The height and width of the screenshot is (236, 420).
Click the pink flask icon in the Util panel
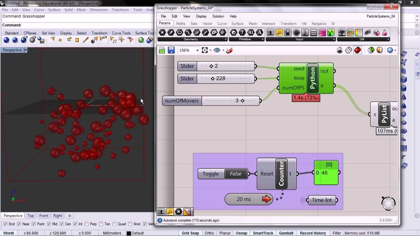pyautogui.click(x=385, y=32)
